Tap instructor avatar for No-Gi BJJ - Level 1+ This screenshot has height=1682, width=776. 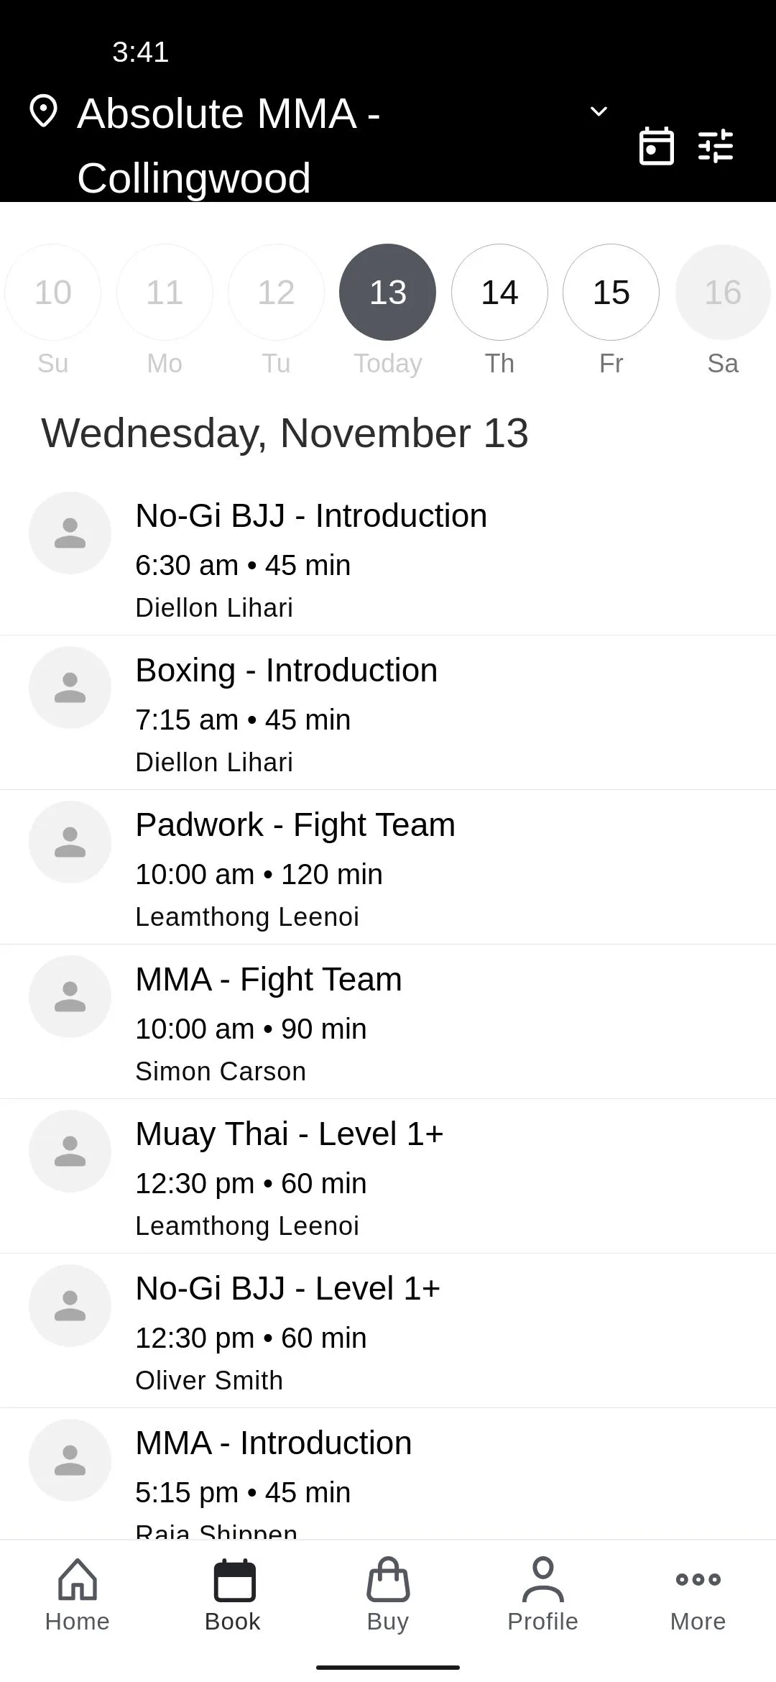tap(70, 1305)
